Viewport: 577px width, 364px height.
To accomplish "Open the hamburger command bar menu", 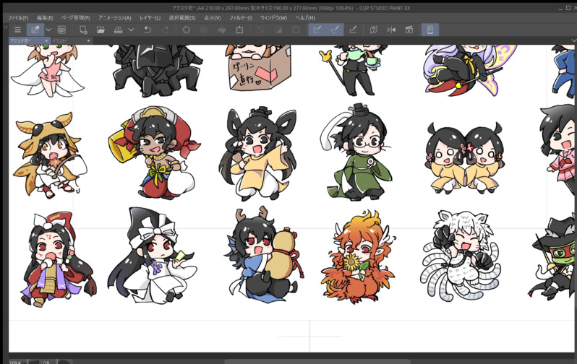I will coord(17,30).
